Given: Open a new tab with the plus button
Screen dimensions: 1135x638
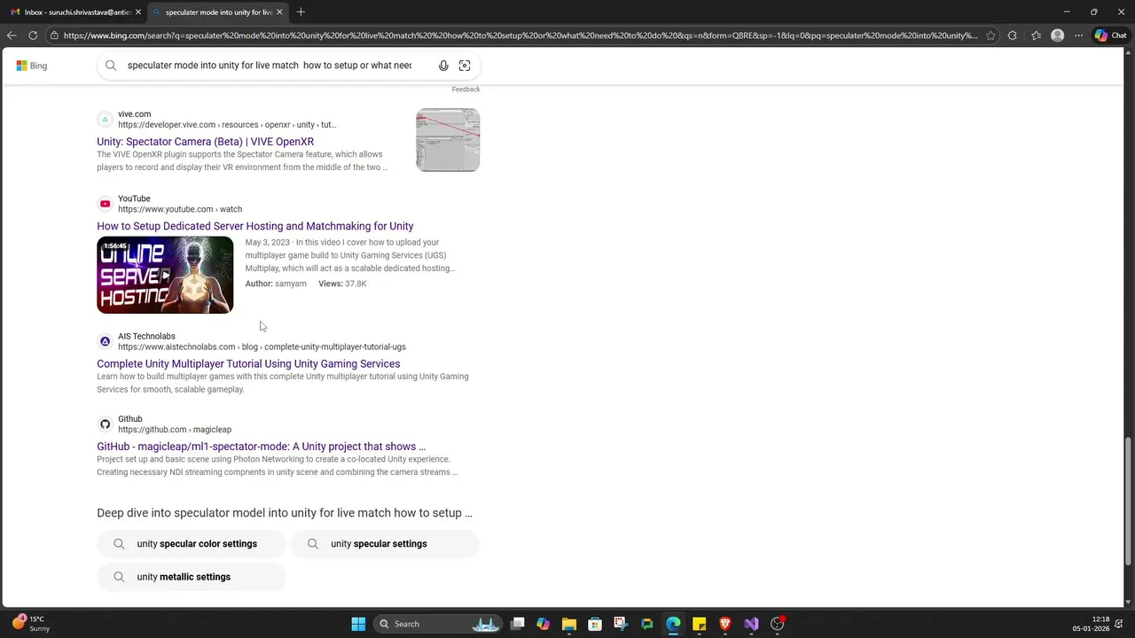Looking at the screenshot, I should [x=301, y=12].
